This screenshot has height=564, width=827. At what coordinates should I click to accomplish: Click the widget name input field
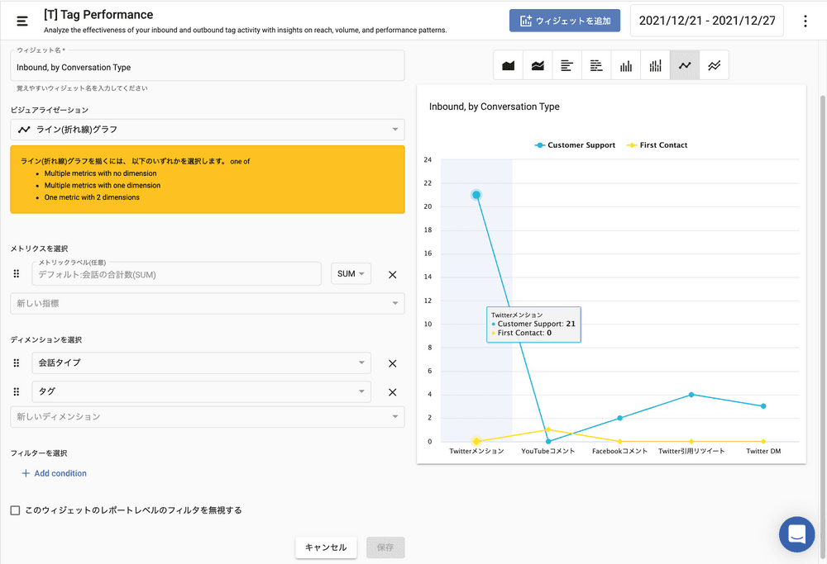coord(207,68)
